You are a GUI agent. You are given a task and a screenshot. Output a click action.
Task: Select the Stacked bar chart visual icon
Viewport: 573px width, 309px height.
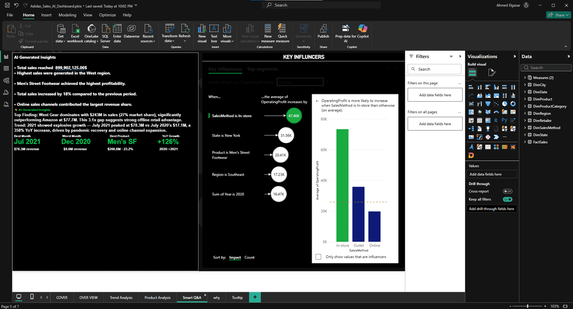click(471, 87)
